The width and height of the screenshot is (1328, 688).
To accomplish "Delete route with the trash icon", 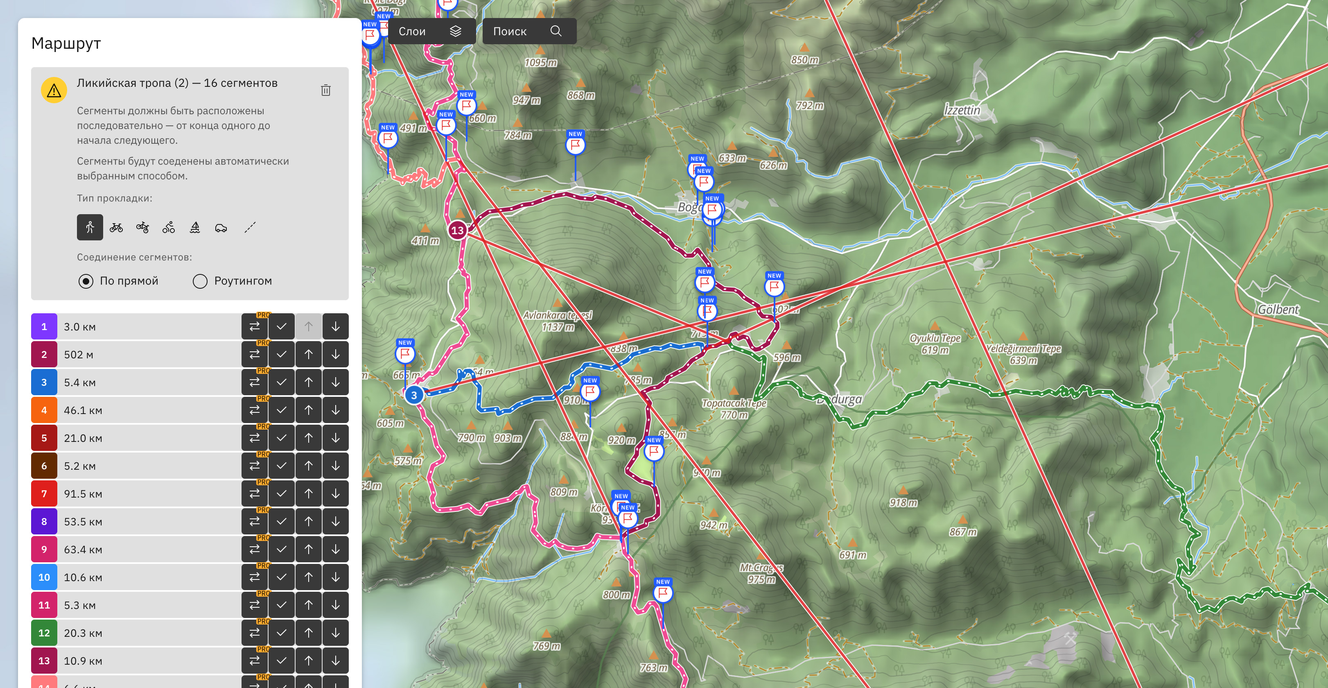I will coord(326,90).
